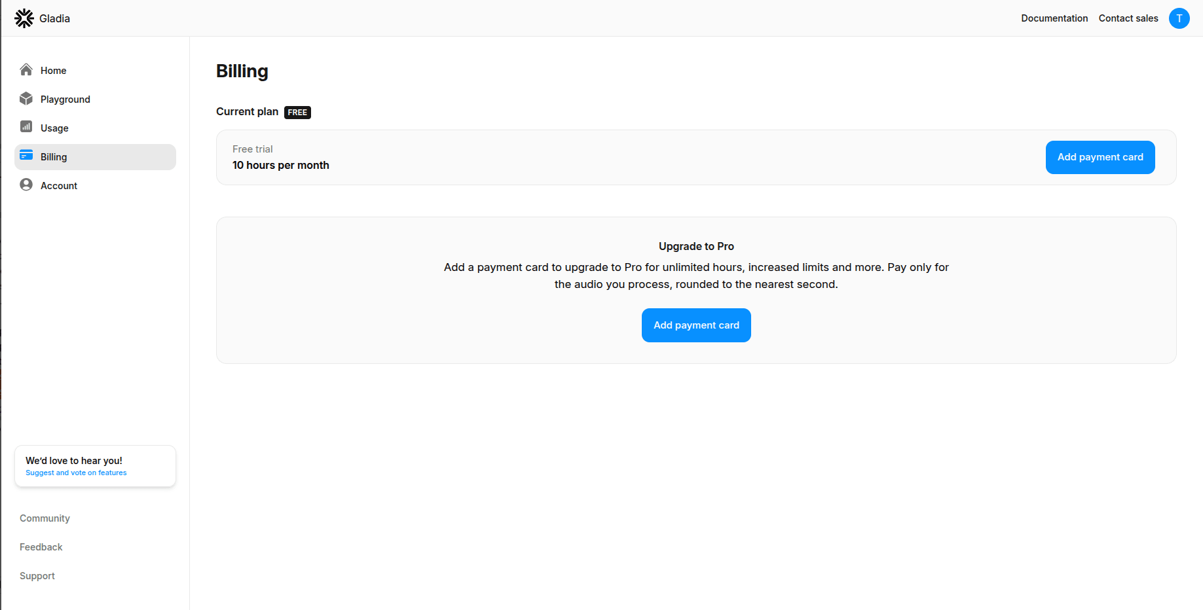Image resolution: width=1203 pixels, height=610 pixels.
Task: Click the Account profile icon
Action: (x=26, y=185)
